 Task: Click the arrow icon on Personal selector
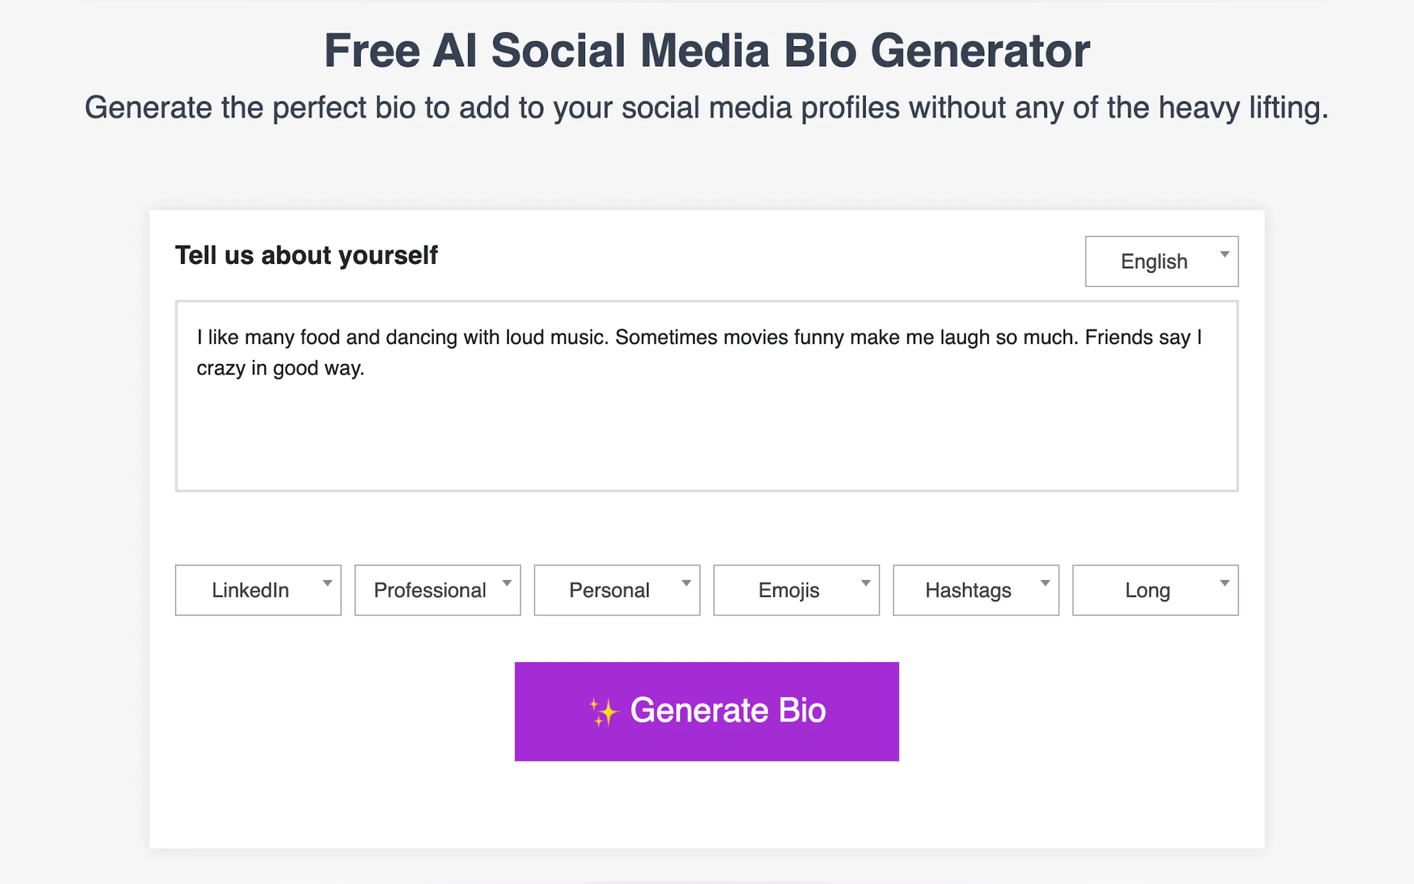[687, 582]
